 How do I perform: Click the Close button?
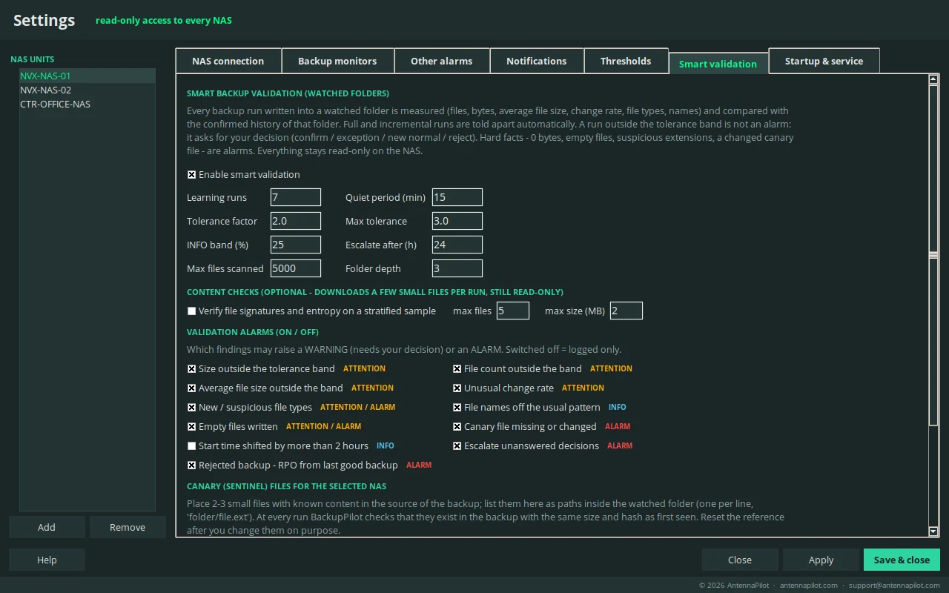[x=740, y=560]
